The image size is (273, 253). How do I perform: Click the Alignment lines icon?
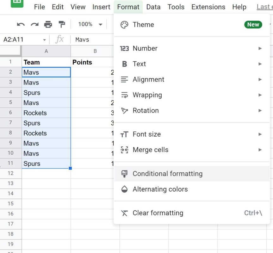pos(124,79)
